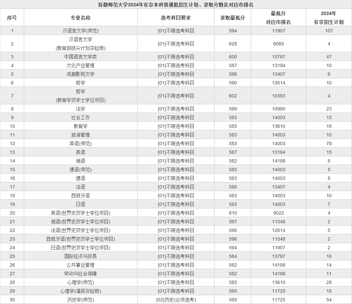Click minimum score 597
This screenshot has width=352, height=304.
click(x=233, y=222)
